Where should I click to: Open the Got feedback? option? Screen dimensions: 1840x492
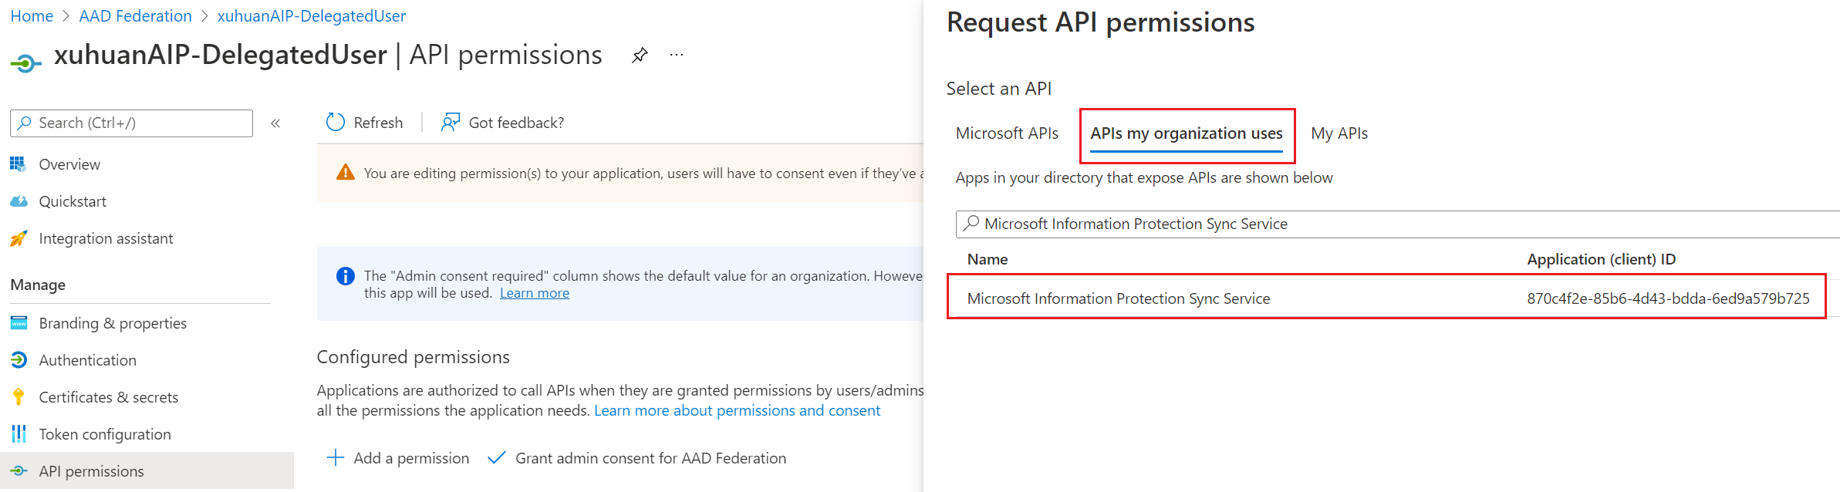516,123
